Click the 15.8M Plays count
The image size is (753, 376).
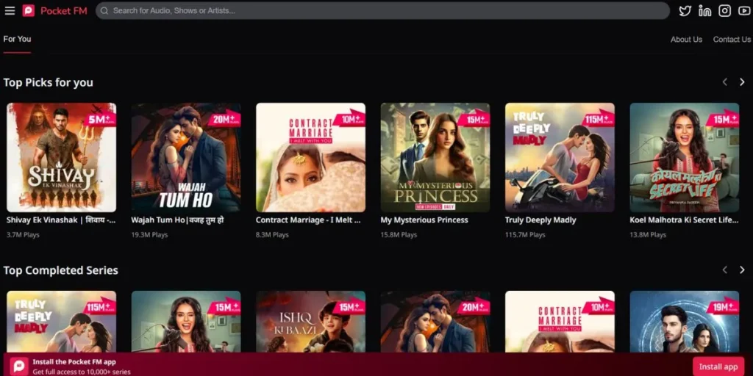(399, 235)
